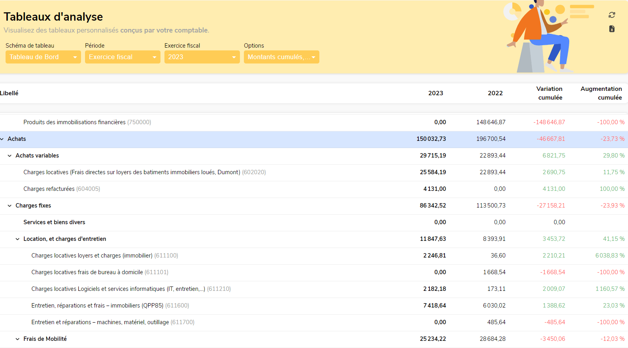
Task: Collapse the Charges fixes group
Action: 10,206
